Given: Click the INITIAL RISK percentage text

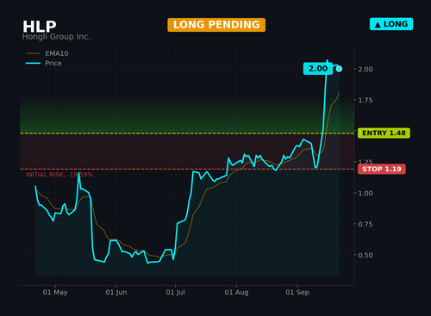Looking at the screenshot, I should click(x=59, y=175).
